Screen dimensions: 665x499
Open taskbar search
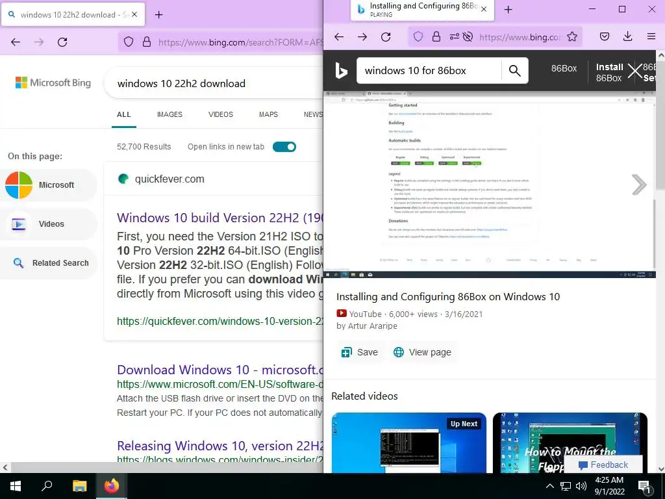coord(47,486)
